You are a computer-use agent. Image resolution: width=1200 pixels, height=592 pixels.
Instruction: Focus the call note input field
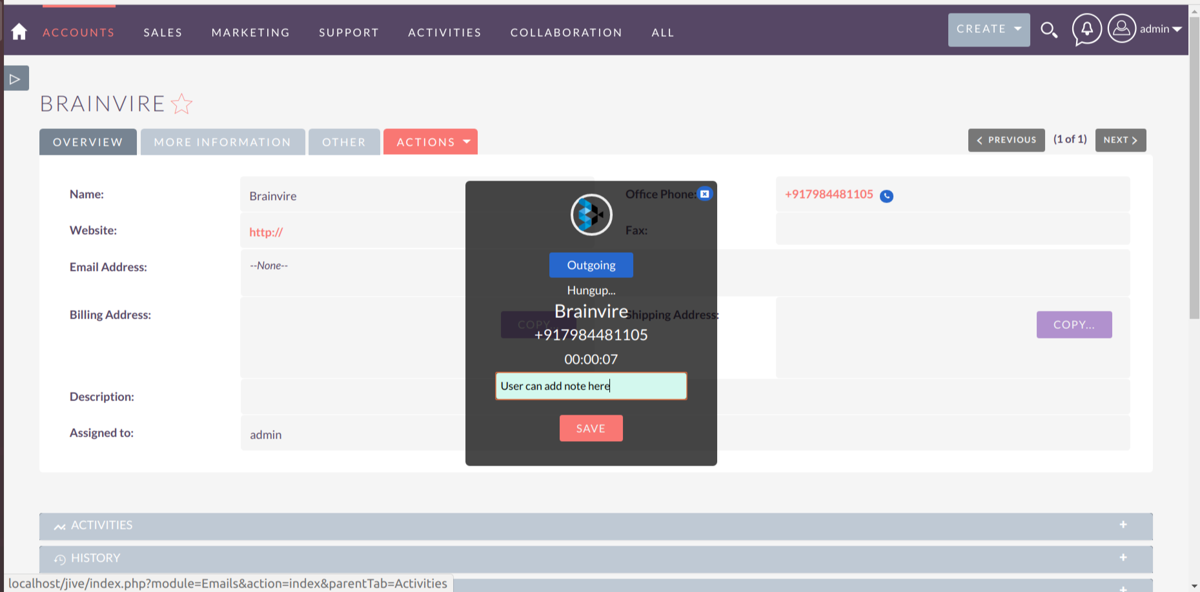tap(591, 386)
